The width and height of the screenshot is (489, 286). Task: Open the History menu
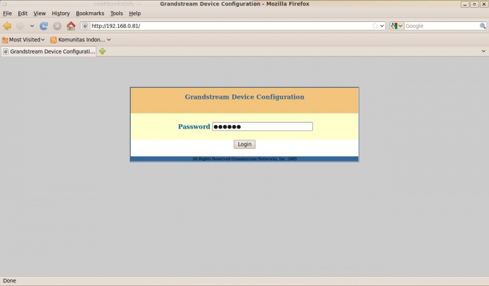(x=61, y=13)
